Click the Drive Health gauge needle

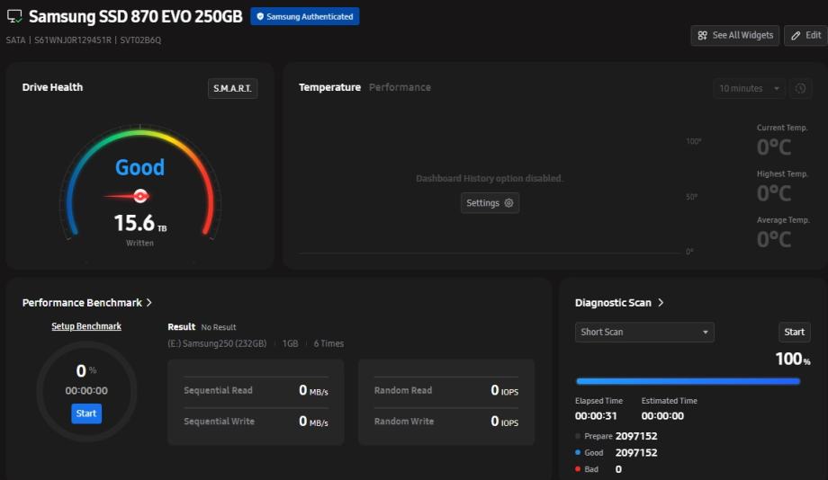click(x=129, y=197)
